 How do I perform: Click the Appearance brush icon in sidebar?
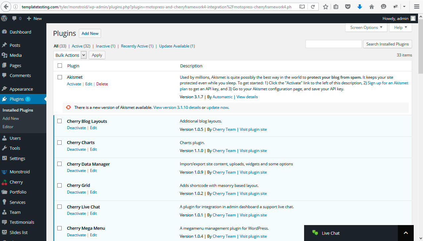click(x=4, y=89)
